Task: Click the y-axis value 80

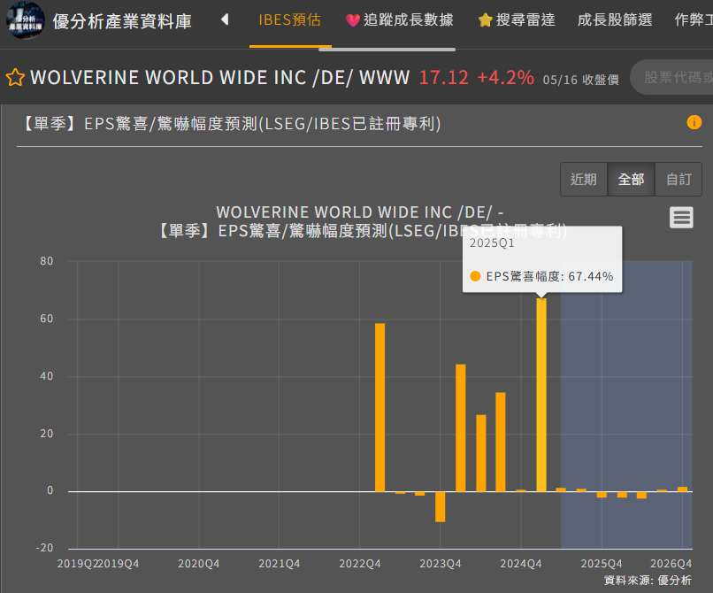Action: pos(46,261)
